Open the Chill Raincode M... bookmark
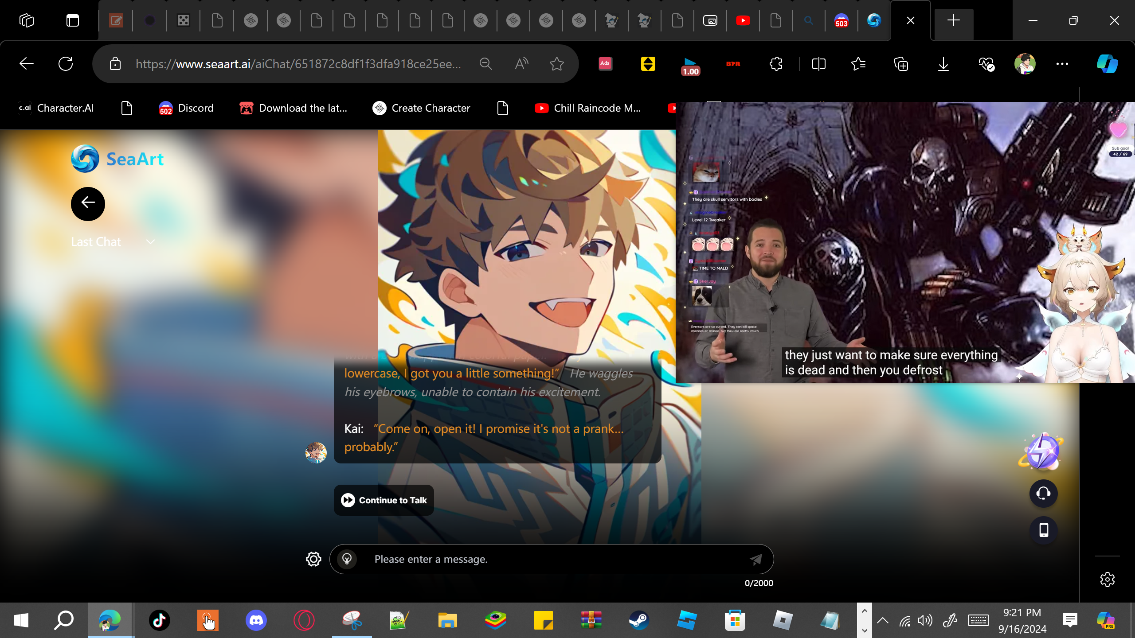 (588, 108)
